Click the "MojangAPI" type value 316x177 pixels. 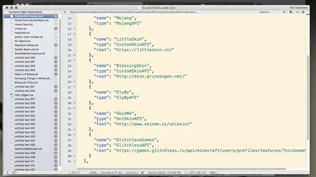127,23
